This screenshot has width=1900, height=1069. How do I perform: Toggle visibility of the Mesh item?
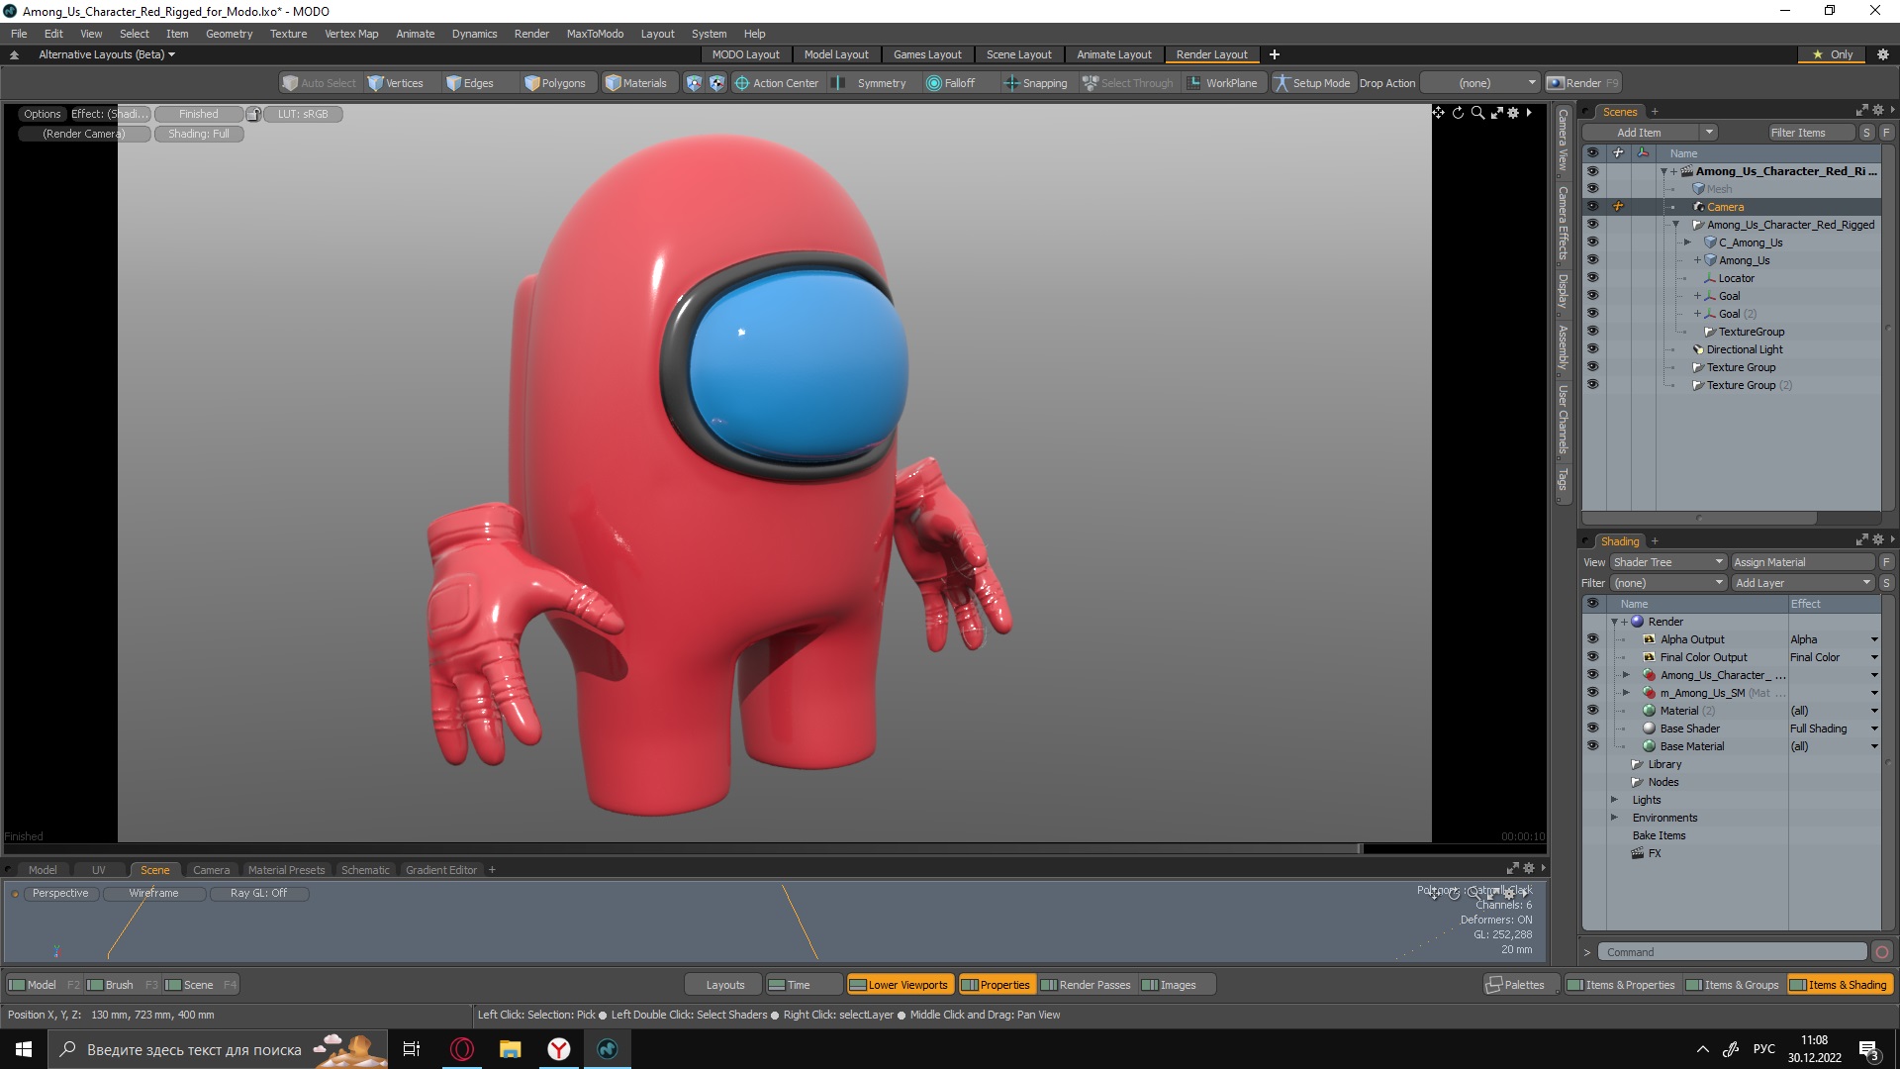click(x=1592, y=189)
